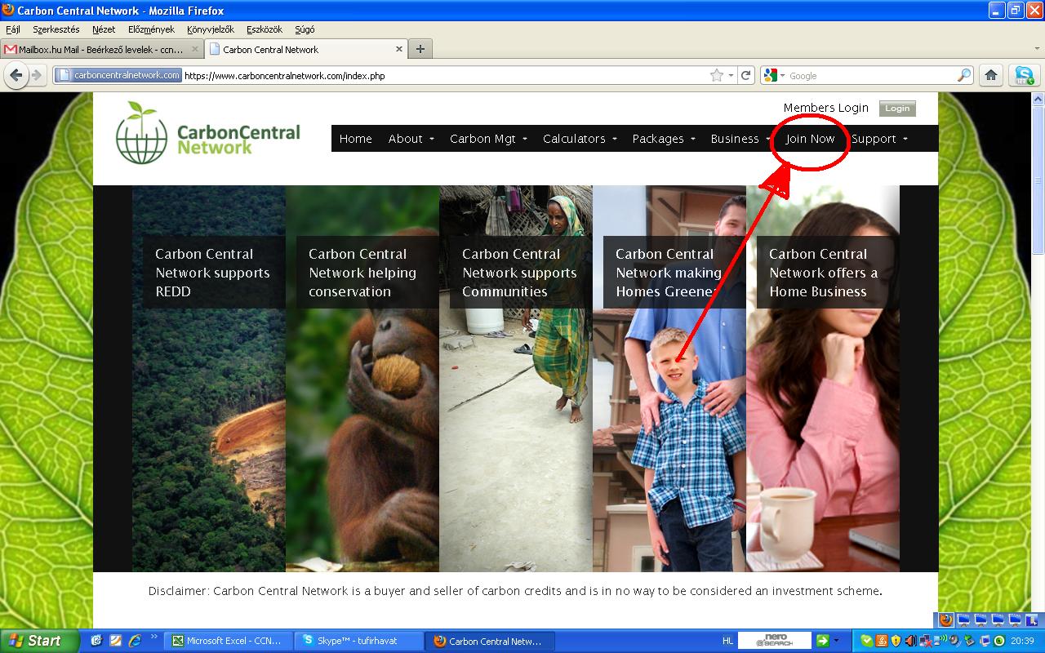Click Carbon Central Network taskbar button
1045x653 pixels.
point(488,641)
